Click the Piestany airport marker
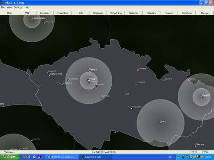 [x=195, y=146]
